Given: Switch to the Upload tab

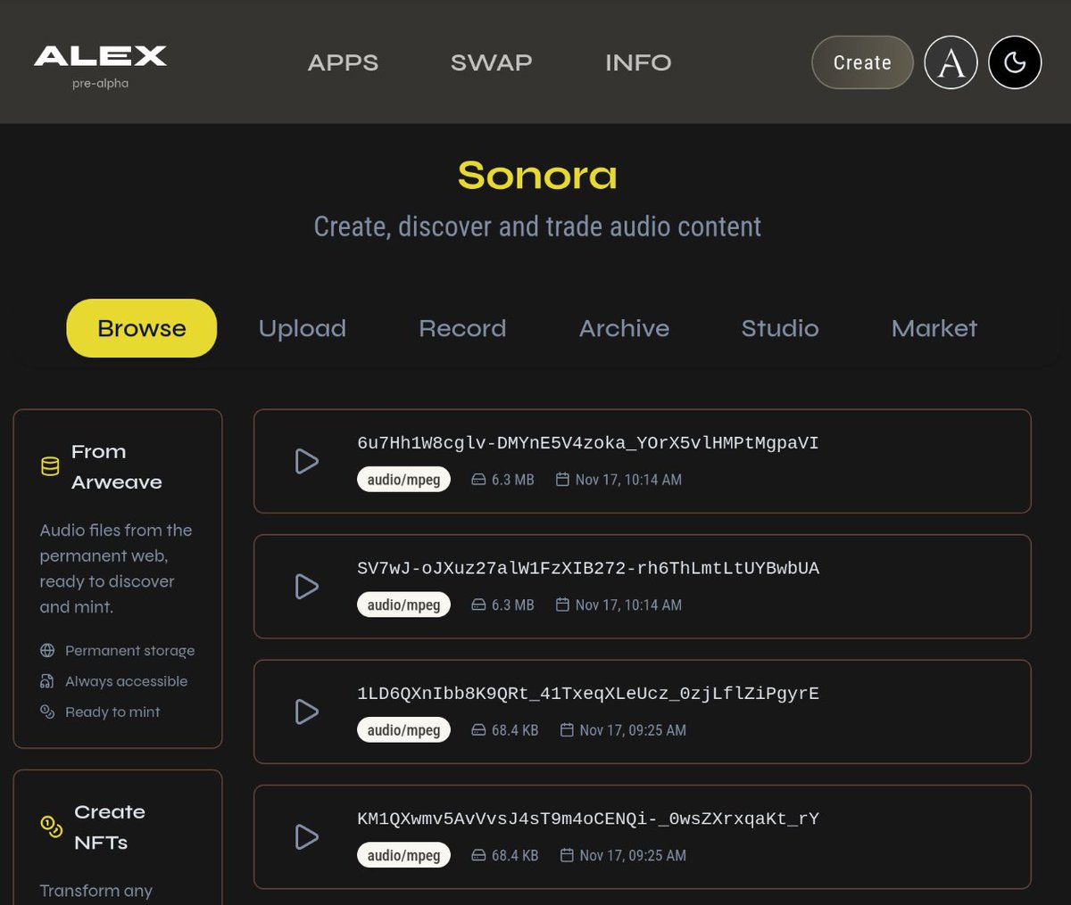Looking at the screenshot, I should (303, 328).
